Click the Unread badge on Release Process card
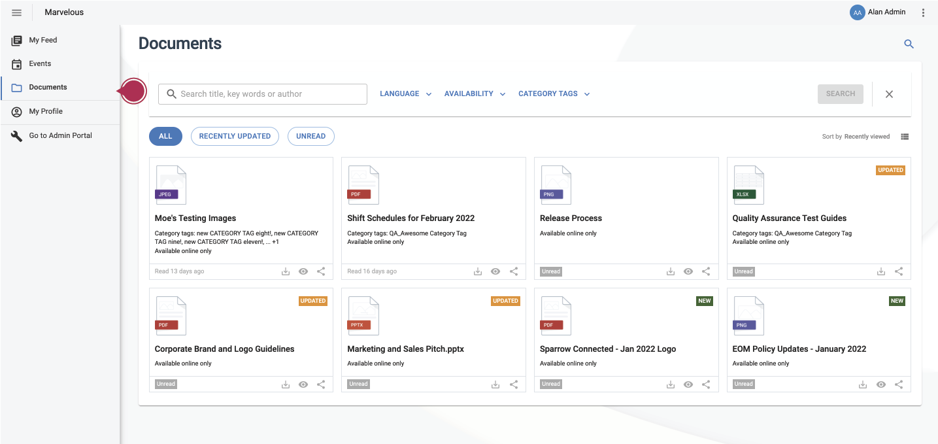This screenshot has width=938, height=444. (x=551, y=271)
